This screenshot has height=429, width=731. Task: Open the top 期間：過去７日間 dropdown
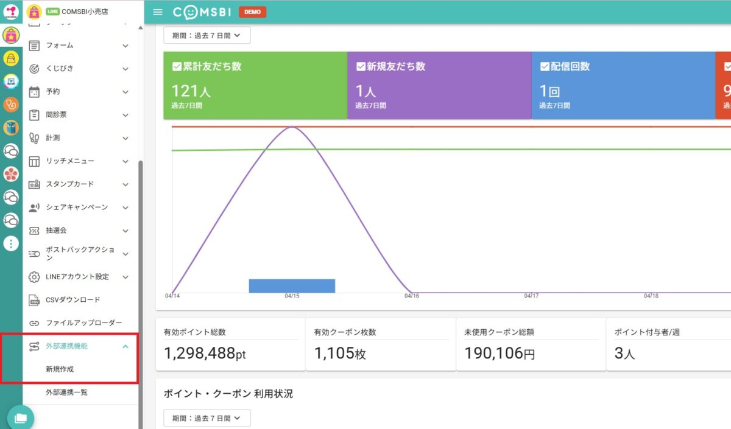[207, 35]
